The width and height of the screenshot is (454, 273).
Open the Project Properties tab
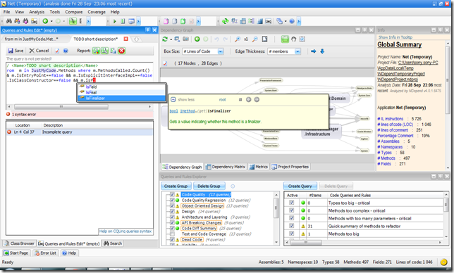click(290, 167)
